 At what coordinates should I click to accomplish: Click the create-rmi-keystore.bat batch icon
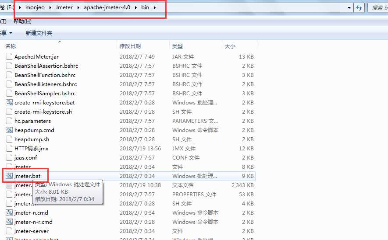(x=9, y=102)
